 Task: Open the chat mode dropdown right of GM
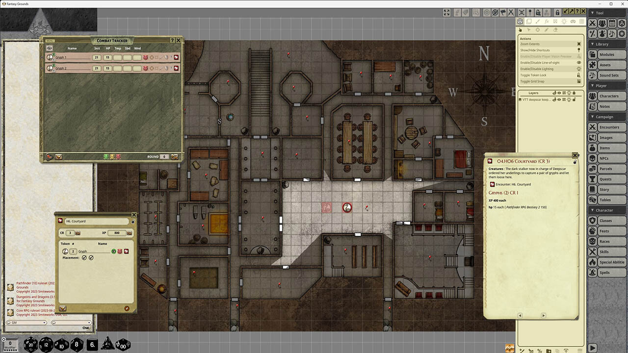point(71,323)
